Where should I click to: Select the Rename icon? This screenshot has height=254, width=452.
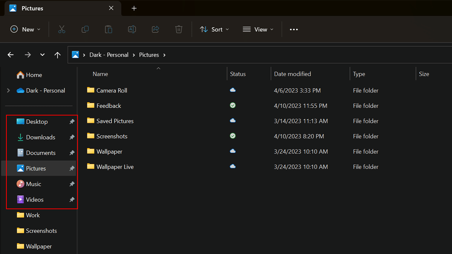[131, 29]
